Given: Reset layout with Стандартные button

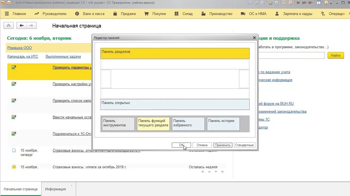Looking at the screenshot, I should pos(244,145).
